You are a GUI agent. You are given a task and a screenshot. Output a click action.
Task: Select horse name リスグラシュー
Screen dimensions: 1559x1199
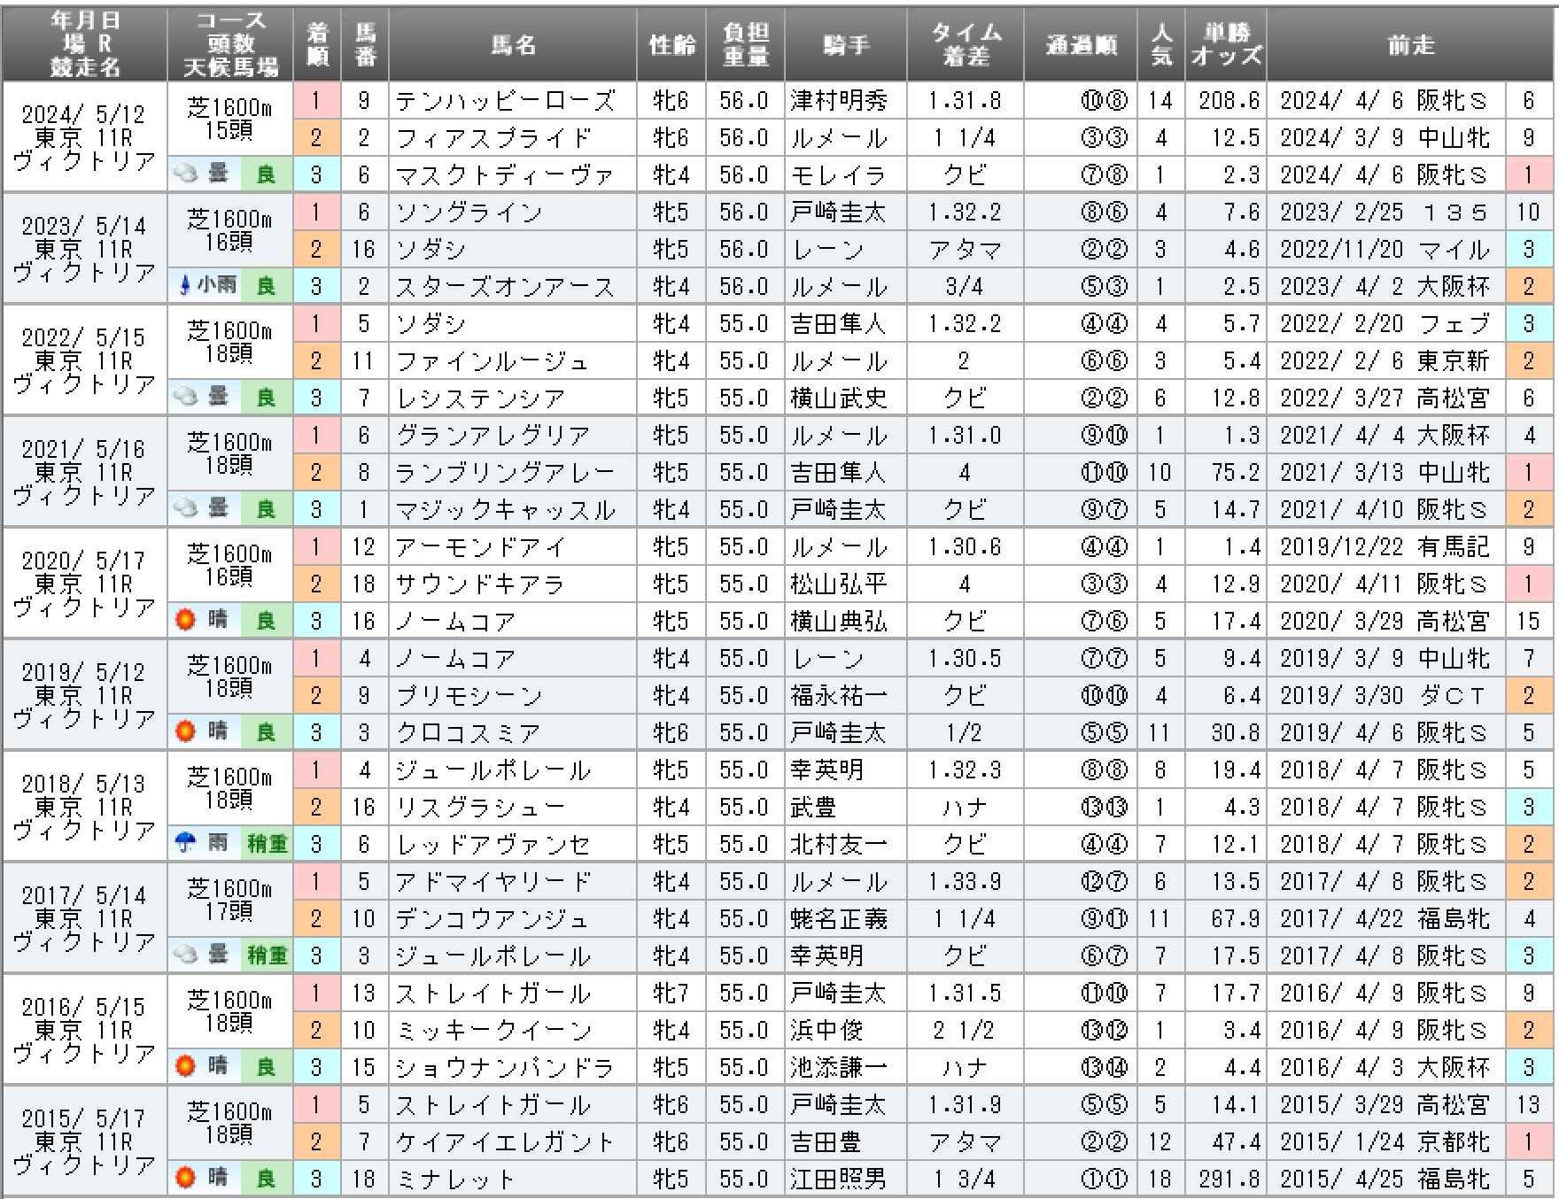click(480, 808)
